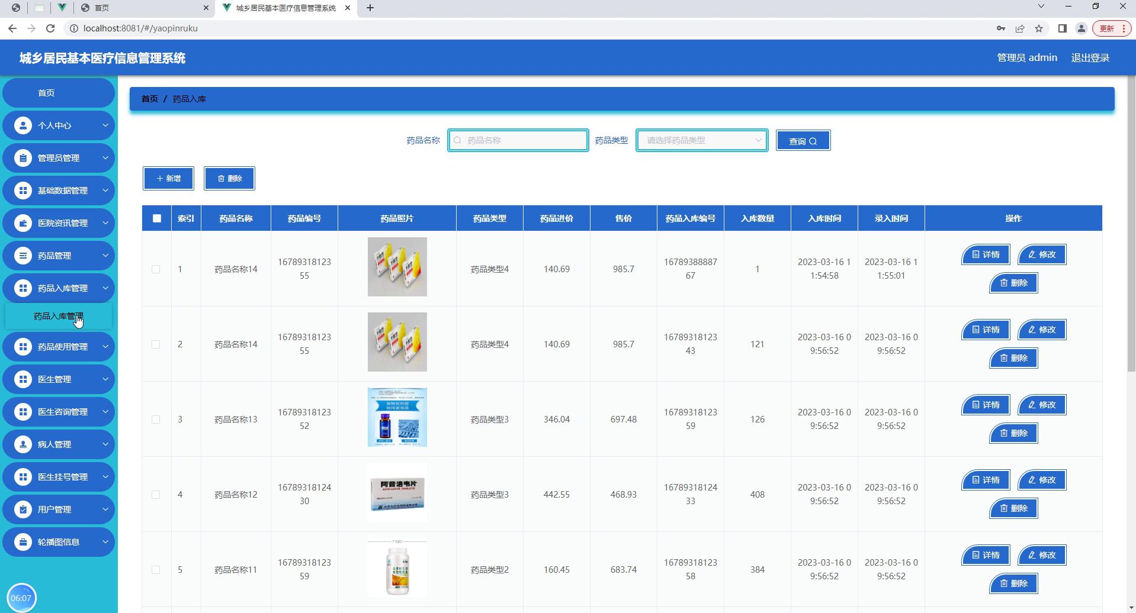
Task: Open the 首页 sidebar menu item
Action: click(x=59, y=93)
